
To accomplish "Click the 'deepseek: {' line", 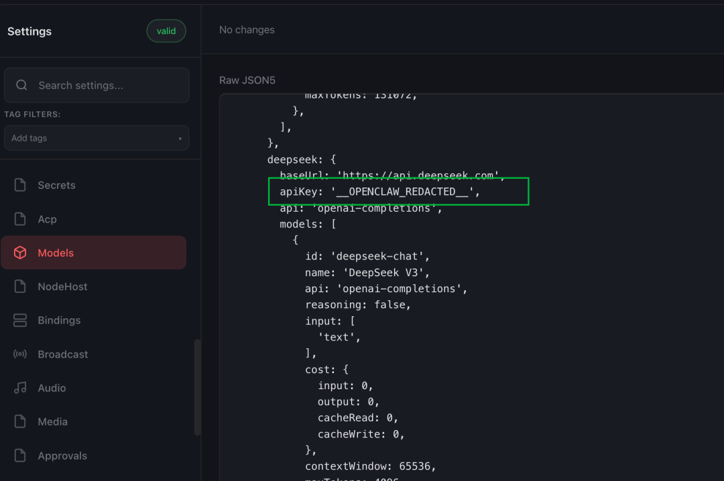I will [x=302, y=159].
